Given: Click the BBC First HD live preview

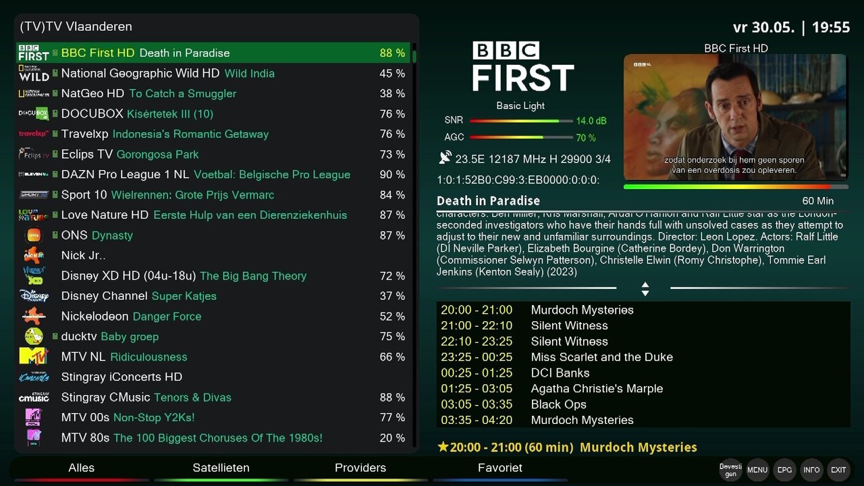Looking at the screenshot, I should tap(735, 117).
